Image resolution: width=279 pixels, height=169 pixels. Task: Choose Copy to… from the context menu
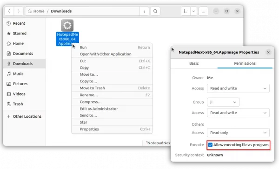click(112, 81)
